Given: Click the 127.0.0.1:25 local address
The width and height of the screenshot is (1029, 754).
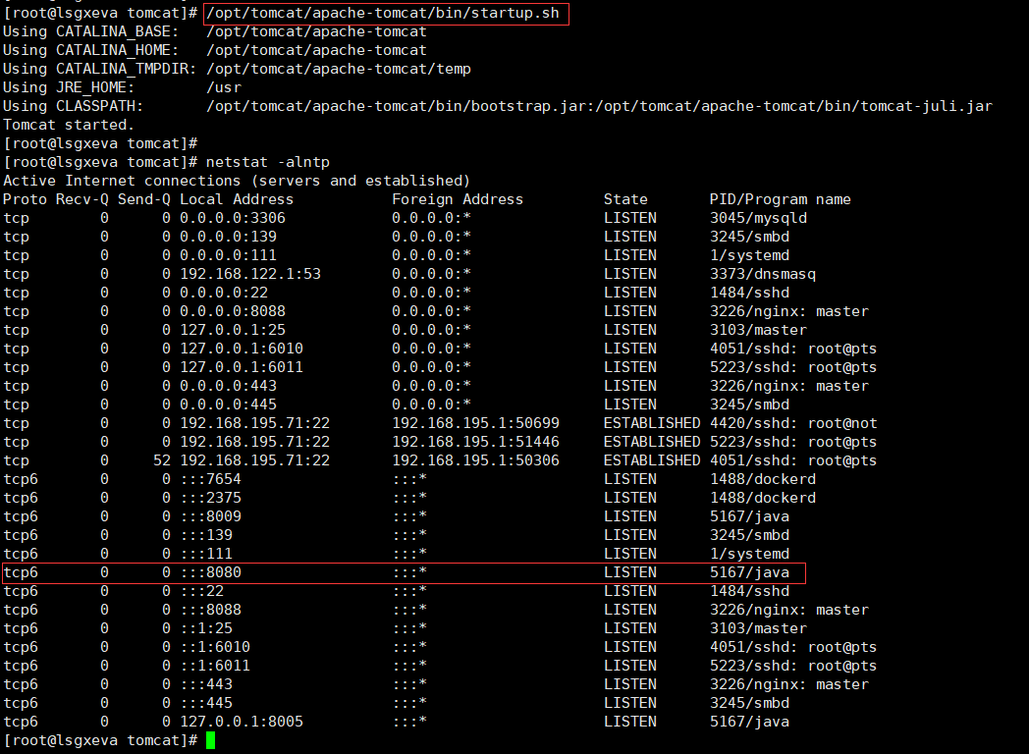Looking at the screenshot, I should pos(233,330).
